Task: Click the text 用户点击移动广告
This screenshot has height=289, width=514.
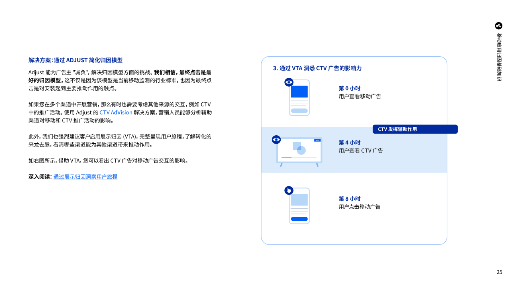Action: click(x=360, y=207)
